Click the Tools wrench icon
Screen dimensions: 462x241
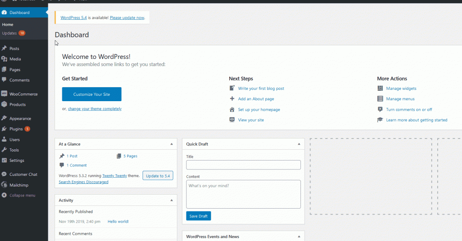click(x=4, y=150)
